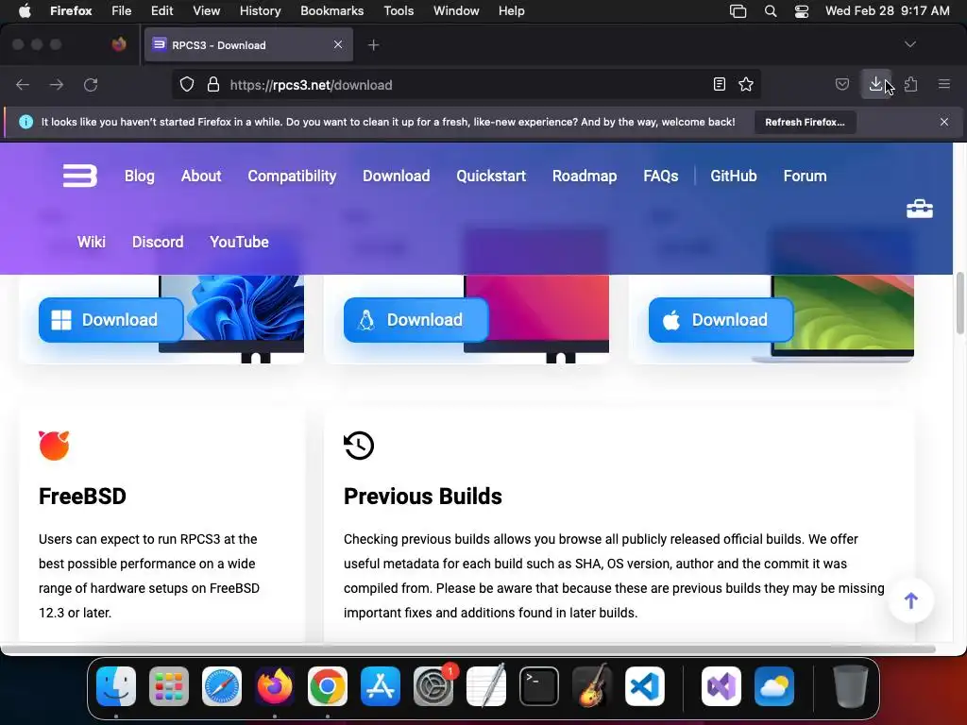Open Launchpad from the dock
The height and width of the screenshot is (725, 967).
point(169,686)
